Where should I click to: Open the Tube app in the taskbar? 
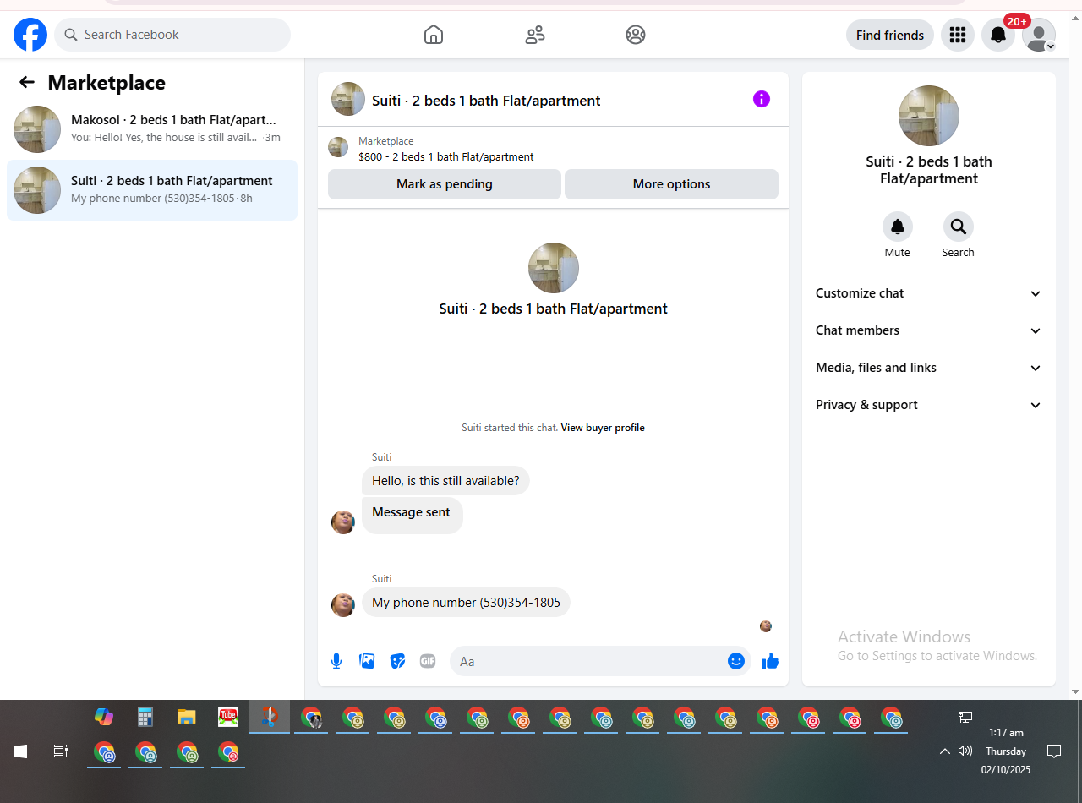(228, 717)
